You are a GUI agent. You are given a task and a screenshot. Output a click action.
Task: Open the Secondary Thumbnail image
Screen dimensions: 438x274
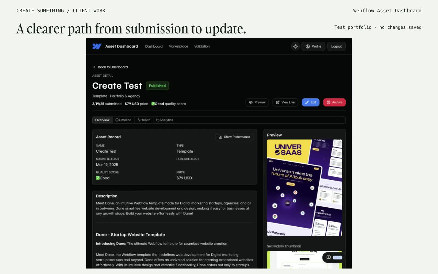point(304,259)
